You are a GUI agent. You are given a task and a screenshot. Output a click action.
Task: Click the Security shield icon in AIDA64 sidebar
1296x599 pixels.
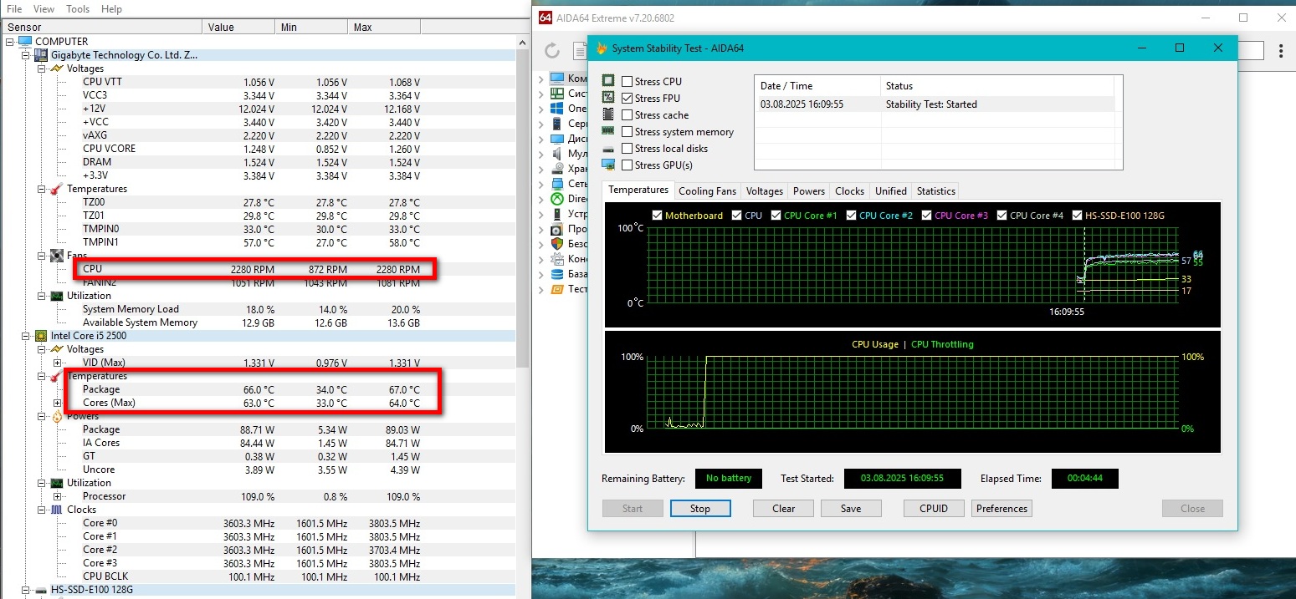[x=557, y=244]
